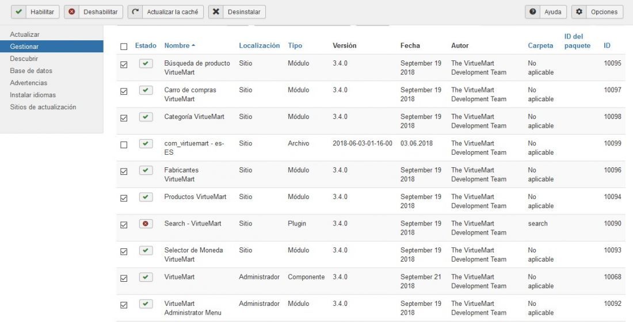The height and width of the screenshot is (322, 633).
Task: Enable the disabled Search - VirtueMart plugin icon
Action: [x=146, y=224]
